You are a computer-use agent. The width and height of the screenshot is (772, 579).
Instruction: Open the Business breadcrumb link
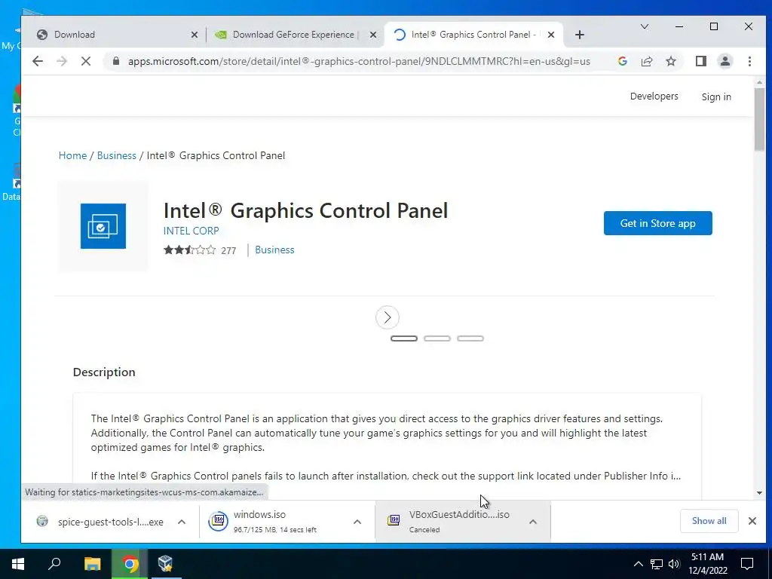point(116,155)
